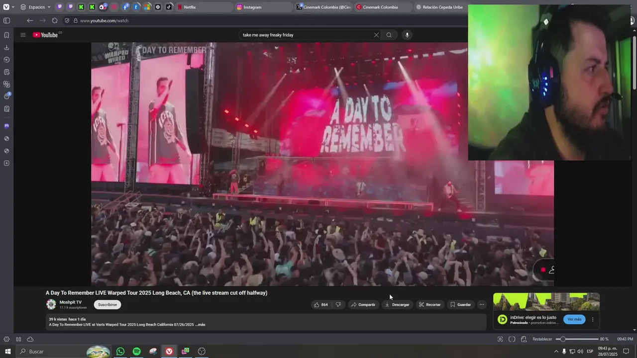Open the Windows Start menu

[7, 352]
